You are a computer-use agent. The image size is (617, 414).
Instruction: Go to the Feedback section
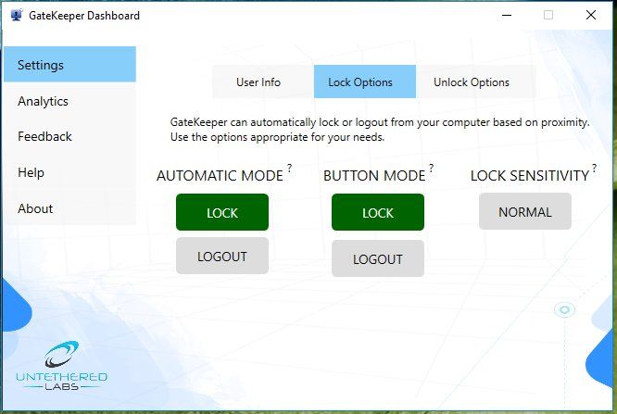click(69, 136)
